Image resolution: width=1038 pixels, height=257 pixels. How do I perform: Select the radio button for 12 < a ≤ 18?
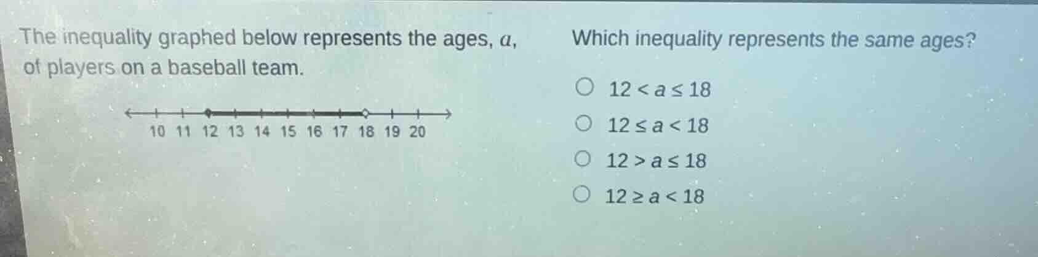click(x=585, y=88)
